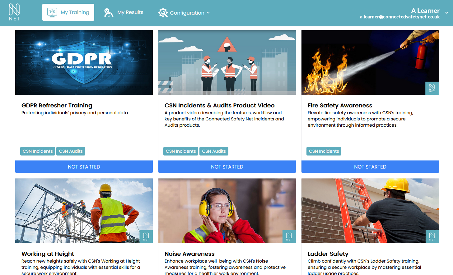Click the Configuration gear wrench icon
The image size is (453, 275).
[163, 13]
